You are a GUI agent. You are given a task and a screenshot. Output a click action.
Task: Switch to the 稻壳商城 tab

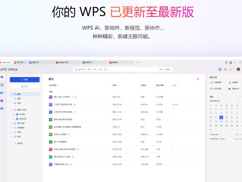click(21, 63)
